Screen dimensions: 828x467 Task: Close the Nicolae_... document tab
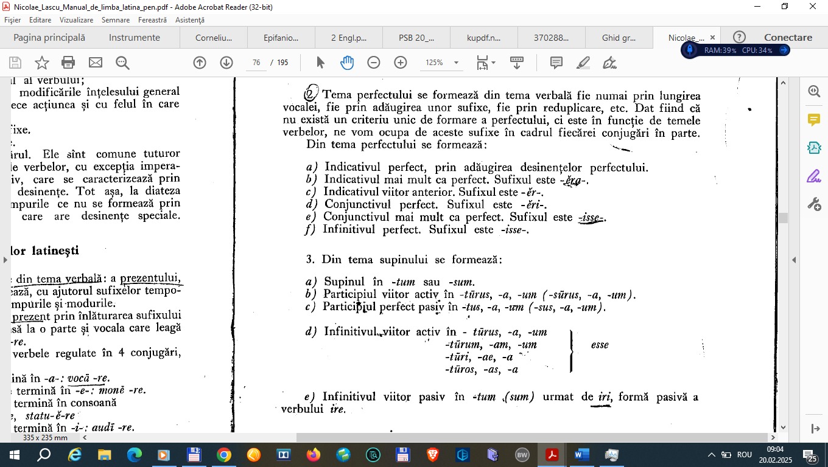point(713,38)
